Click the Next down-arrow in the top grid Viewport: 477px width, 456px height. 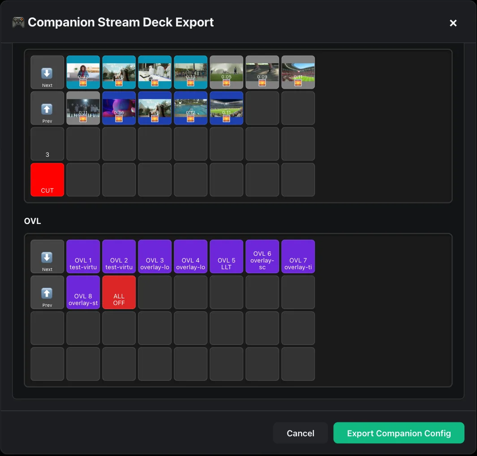click(47, 73)
